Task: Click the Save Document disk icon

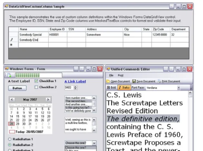Action: pyautogui.click(x=134, y=81)
